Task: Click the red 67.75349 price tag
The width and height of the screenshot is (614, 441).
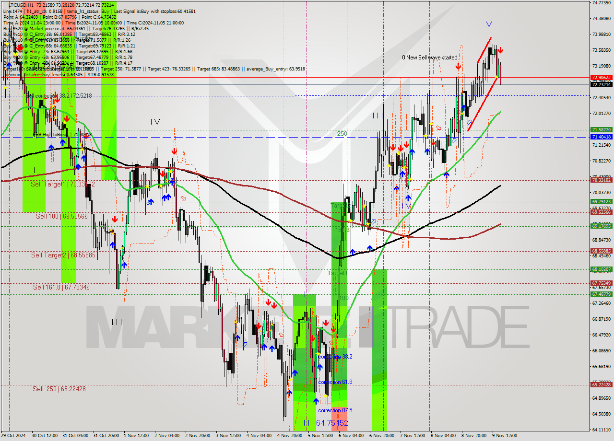Action: (x=601, y=283)
